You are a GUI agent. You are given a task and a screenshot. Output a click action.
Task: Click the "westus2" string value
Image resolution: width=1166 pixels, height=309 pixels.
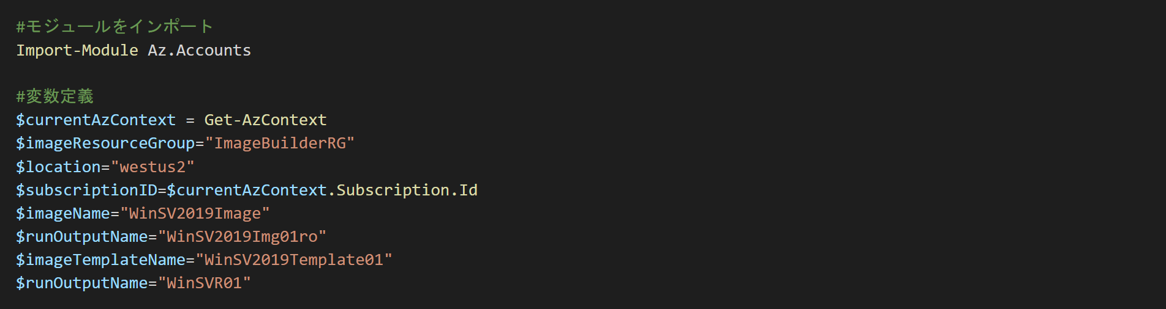pos(152,167)
